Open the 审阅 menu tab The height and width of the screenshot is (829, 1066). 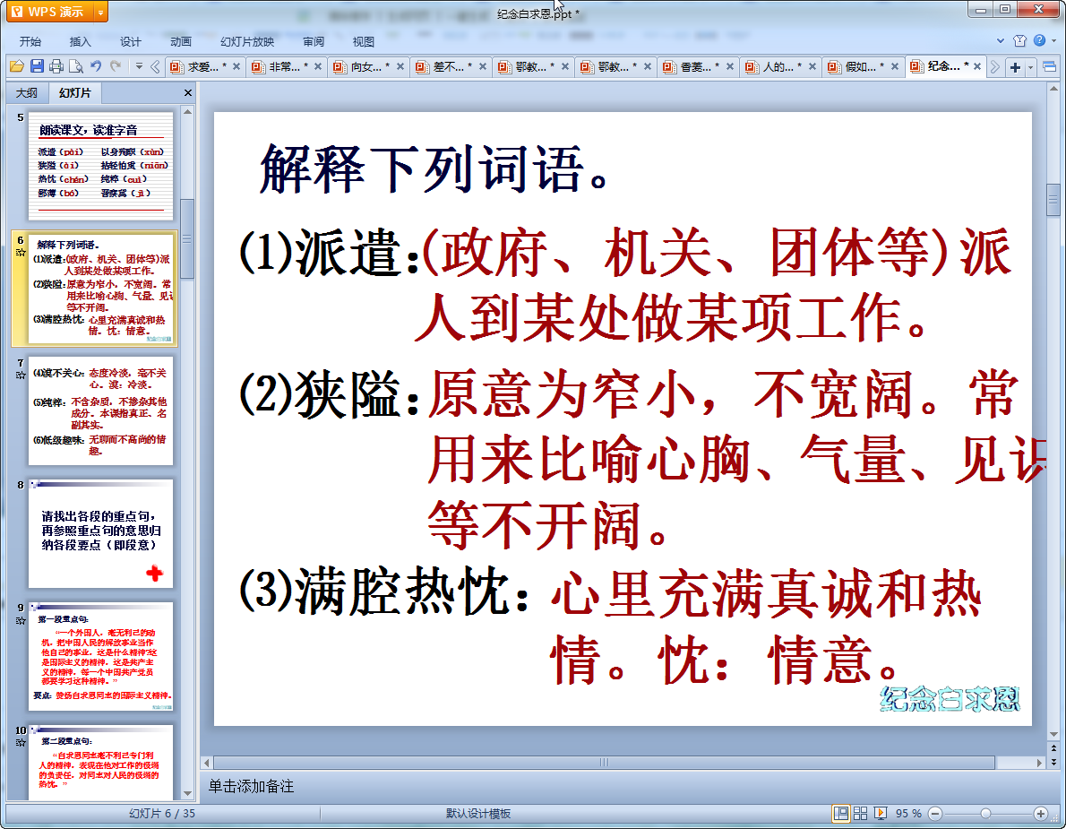pyautogui.click(x=314, y=41)
